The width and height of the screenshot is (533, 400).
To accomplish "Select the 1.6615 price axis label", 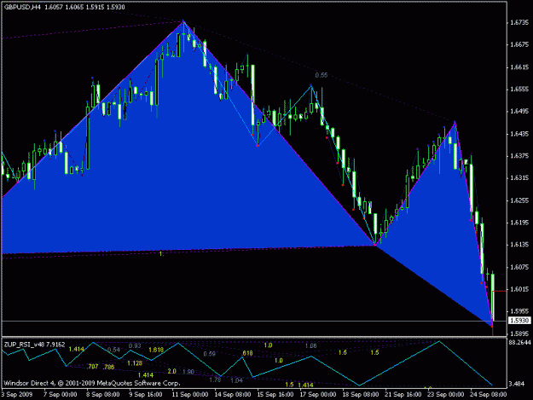I will click(x=519, y=67).
